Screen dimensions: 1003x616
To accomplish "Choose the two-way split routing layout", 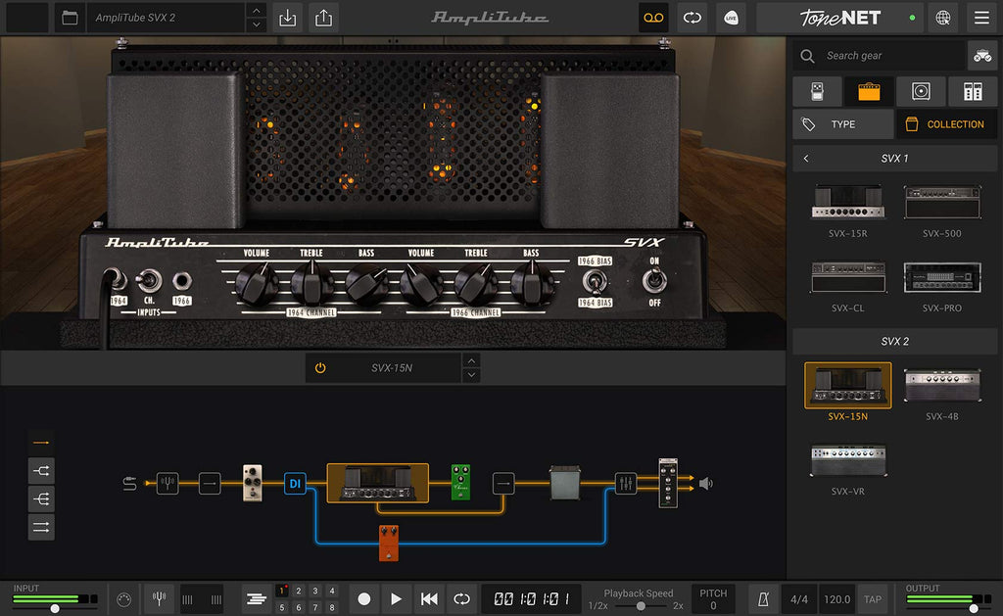I will [x=41, y=471].
